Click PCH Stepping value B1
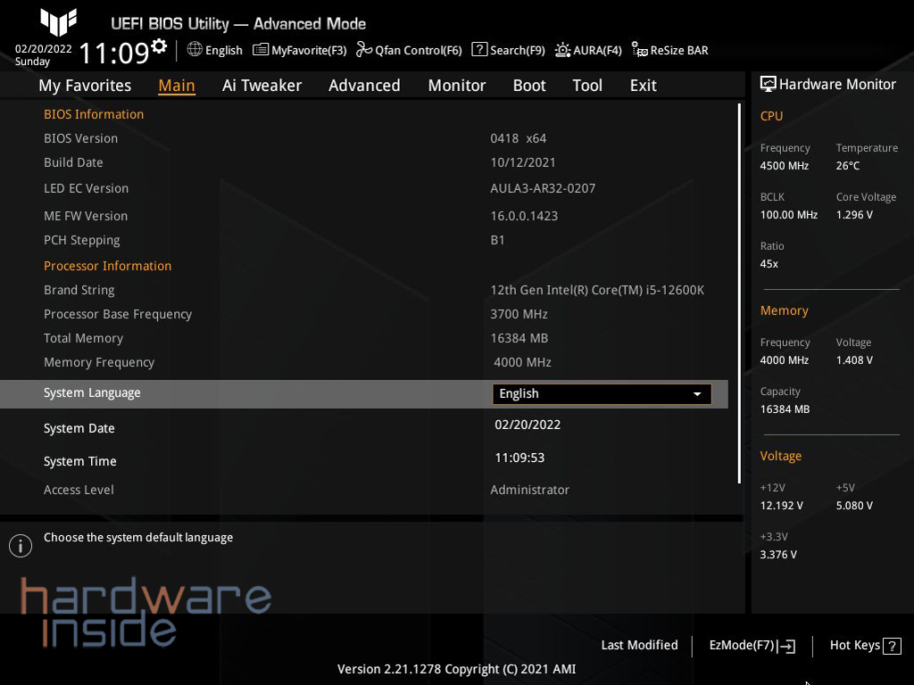 [x=497, y=240]
